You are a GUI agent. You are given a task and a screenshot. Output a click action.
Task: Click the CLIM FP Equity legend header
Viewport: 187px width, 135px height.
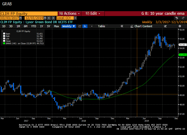click(23, 31)
